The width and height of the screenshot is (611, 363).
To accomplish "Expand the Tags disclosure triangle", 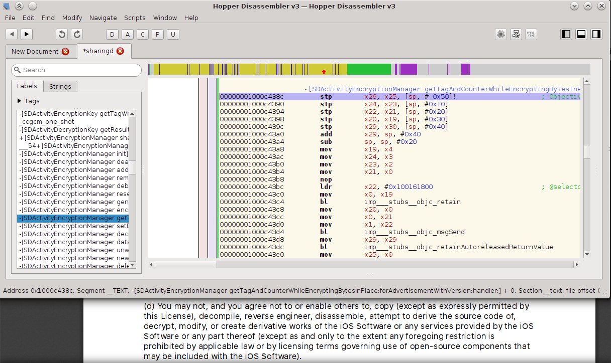I will pyautogui.click(x=20, y=101).
